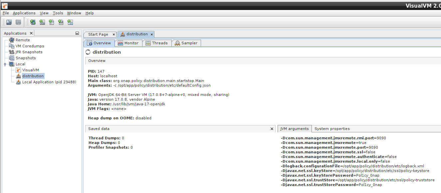Viewport: 441px width, 193px height.
Task: Click the PID: 147 line
Action: (96, 71)
